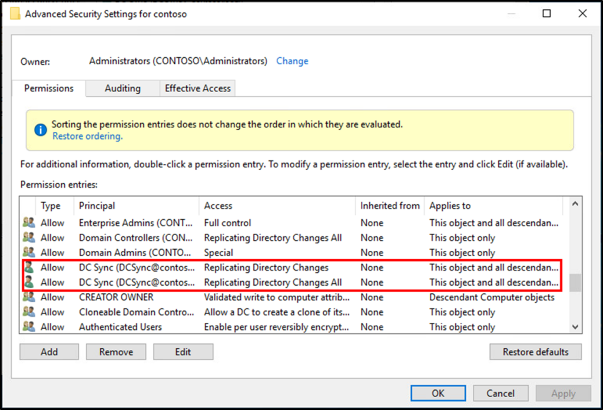Click the user icon beside DC Sync entry
Screen dimensions: 603x410
[x=28, y=267]
